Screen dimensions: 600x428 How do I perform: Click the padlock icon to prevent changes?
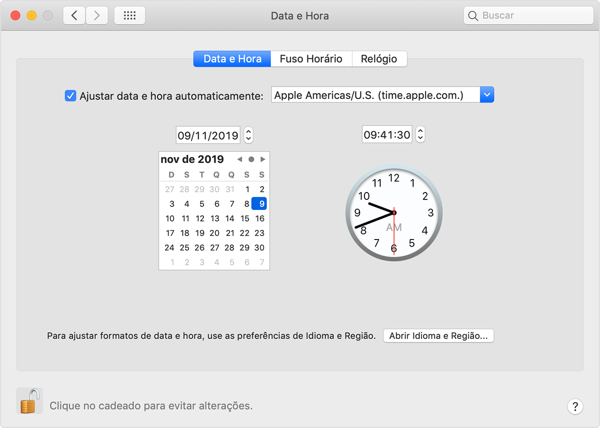tap(29, 400)
